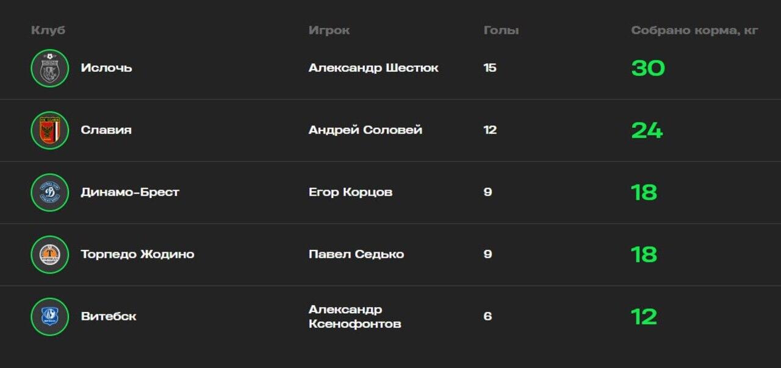
Task: Click player name Павел Седько
Action: [x=356, y=255]
